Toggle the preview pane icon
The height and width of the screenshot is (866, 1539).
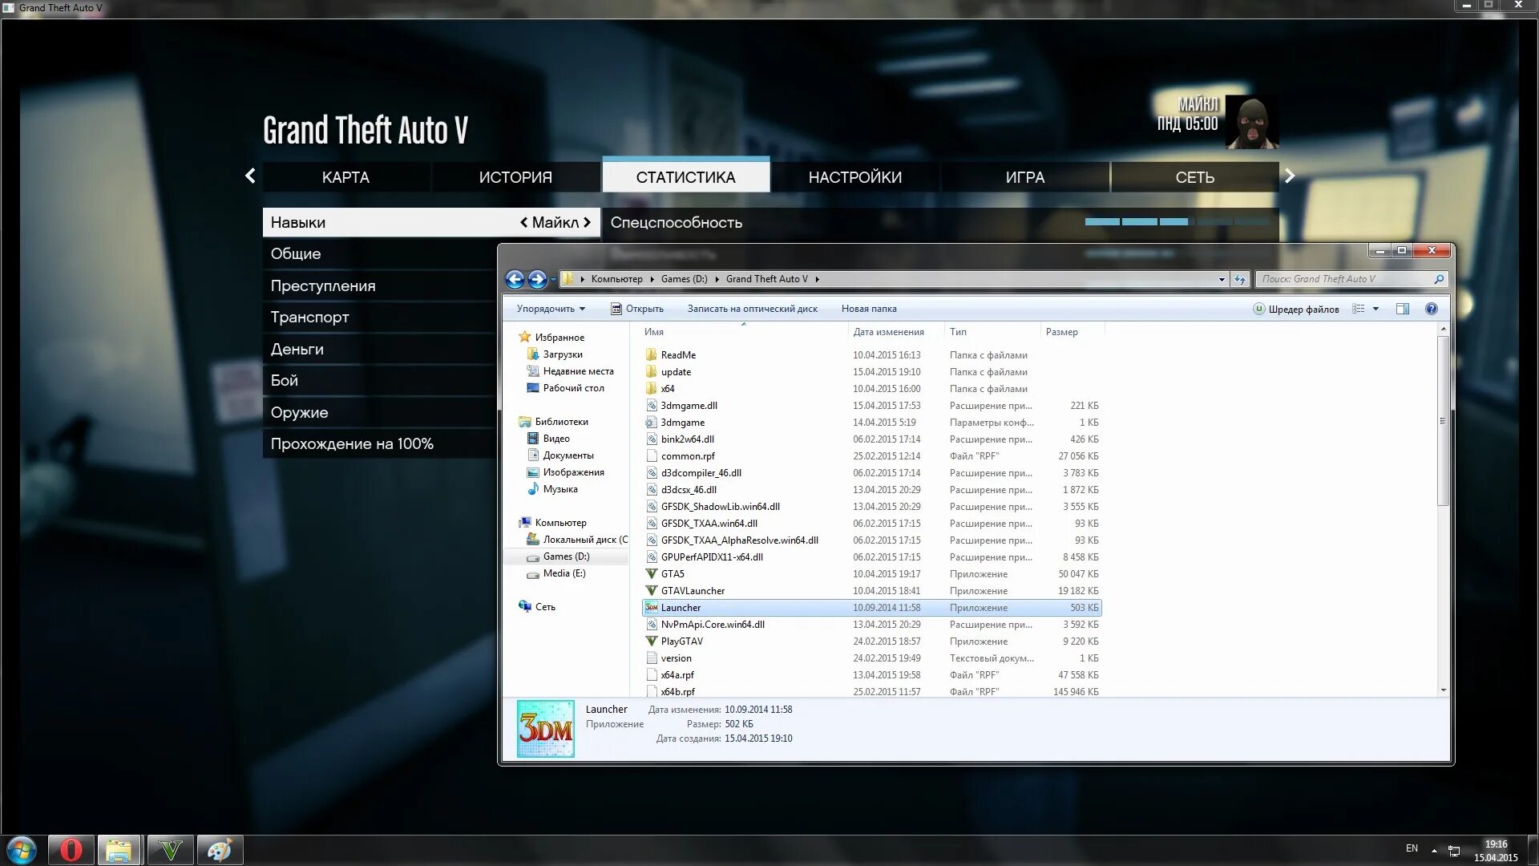(x=1402, y=309)
